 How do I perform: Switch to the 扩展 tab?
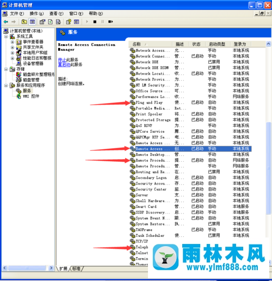point(63,268)
